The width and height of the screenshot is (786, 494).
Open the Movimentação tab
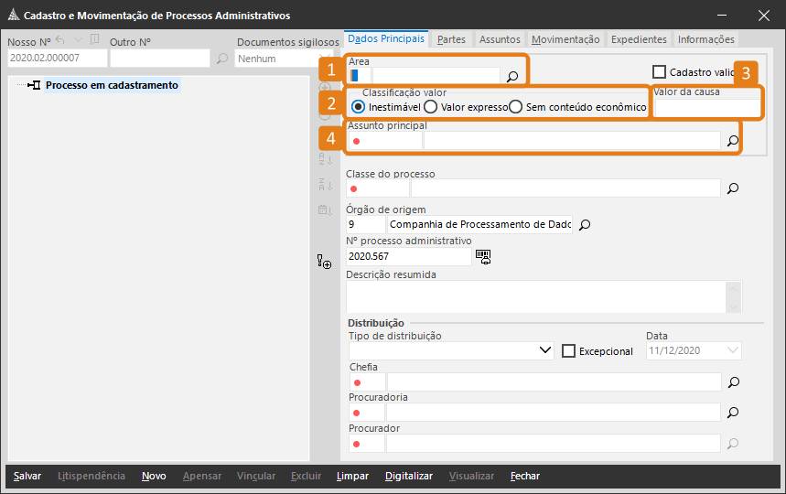tap(565, 39)
